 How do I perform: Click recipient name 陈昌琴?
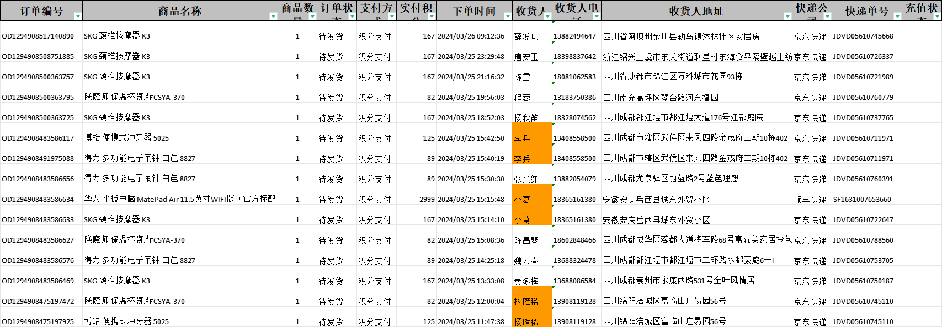coord(526,240)
